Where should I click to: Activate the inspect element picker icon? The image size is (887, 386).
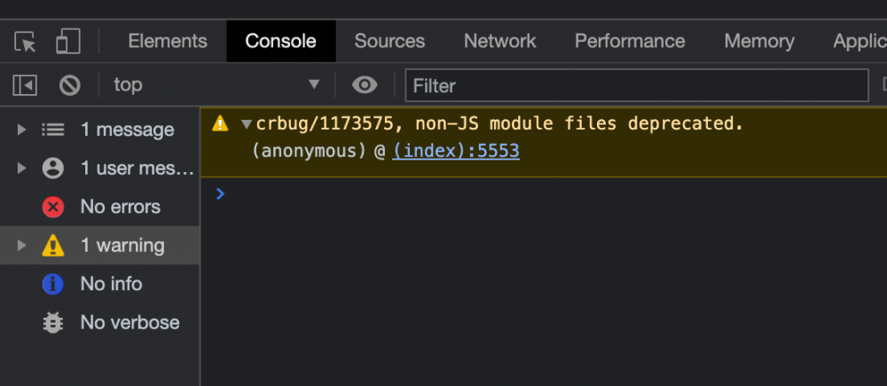[26, 42]
